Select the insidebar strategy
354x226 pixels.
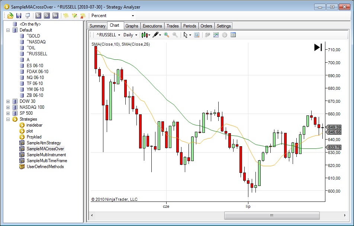(34, 125)
